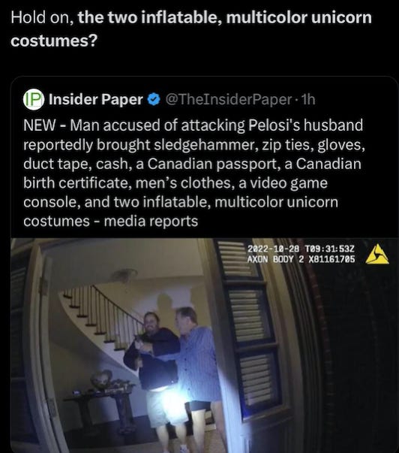Click the "media reports" text ending the quote
Image resolution: width=399 pixels, height=453 pixels.
[151, 222]
